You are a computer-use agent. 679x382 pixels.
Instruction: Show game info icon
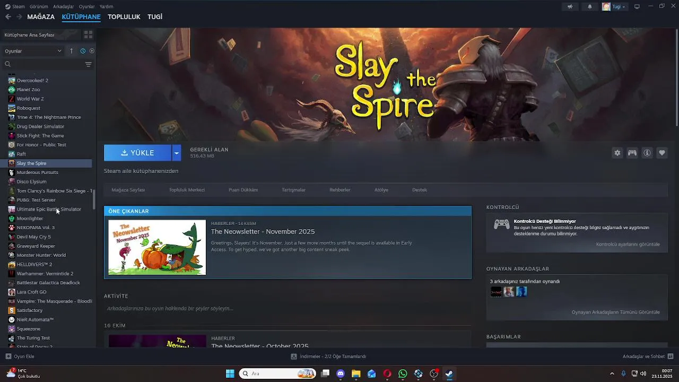pos(647,153)
